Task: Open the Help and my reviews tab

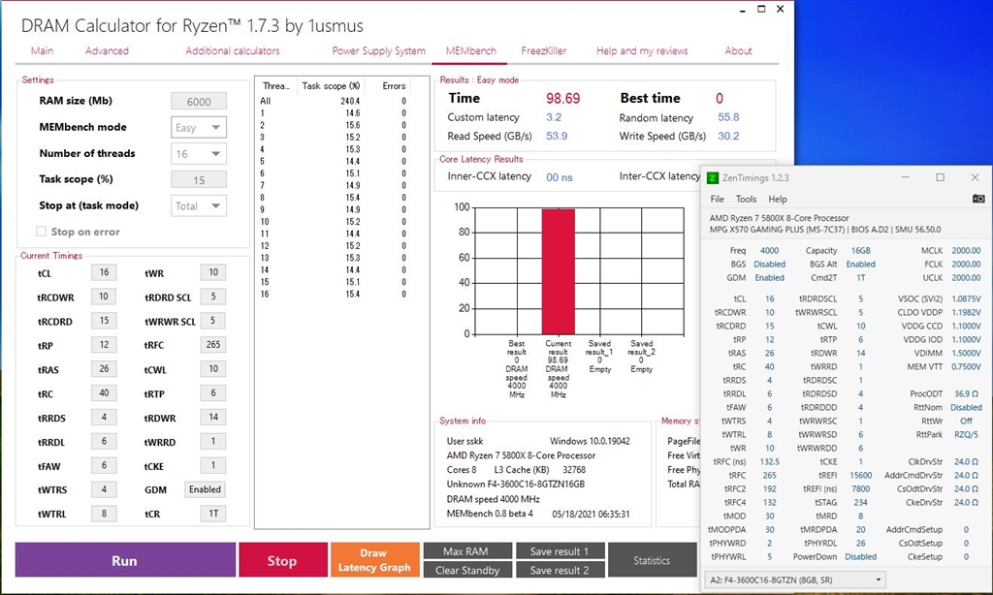Action: [642, 50]
